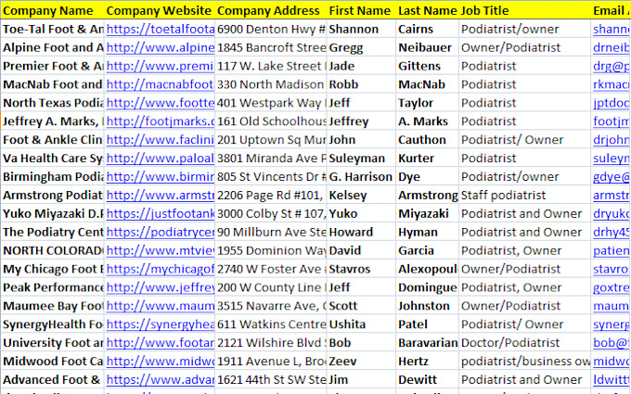Image resolution: width=631 pixels, height=394 pixels.
Task: Open the Premier Foot website link
Action: [161, 66]
